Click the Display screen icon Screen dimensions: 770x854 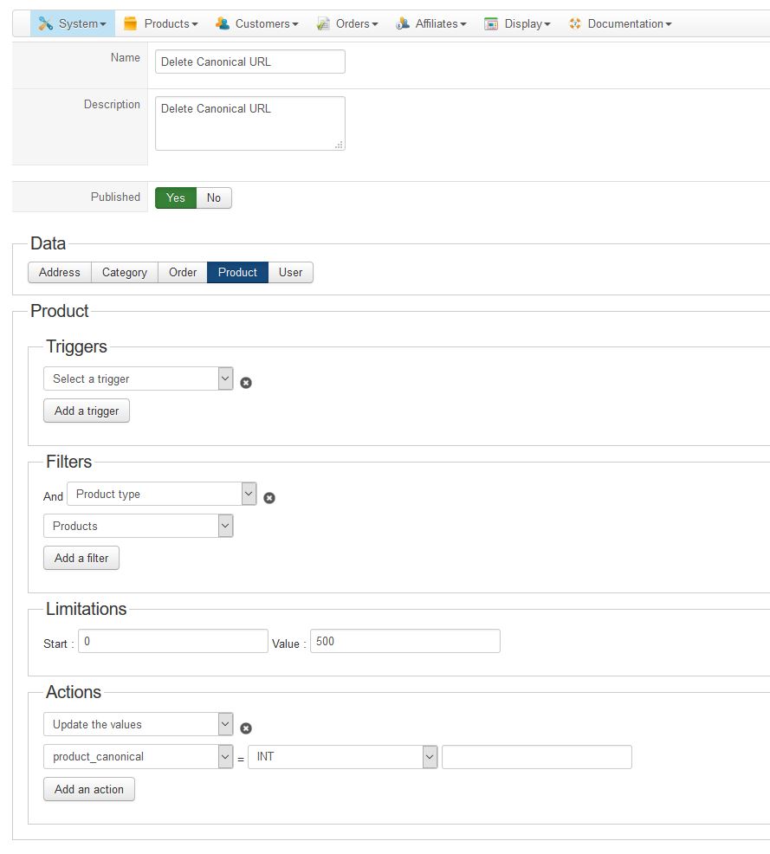[x=491, y=23]
